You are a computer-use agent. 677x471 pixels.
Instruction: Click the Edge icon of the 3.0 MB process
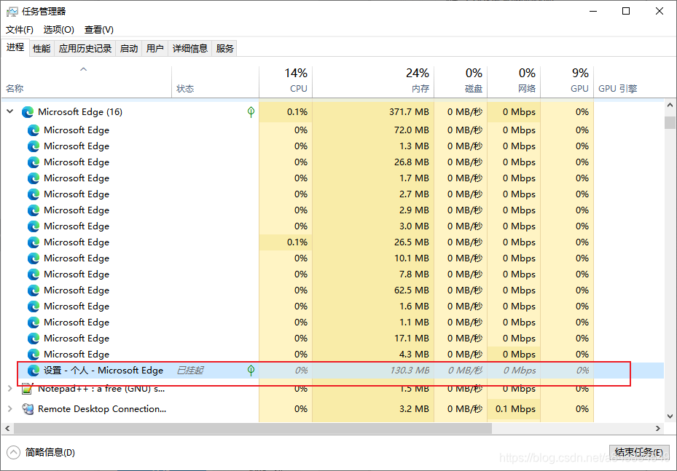coord(34,226)
